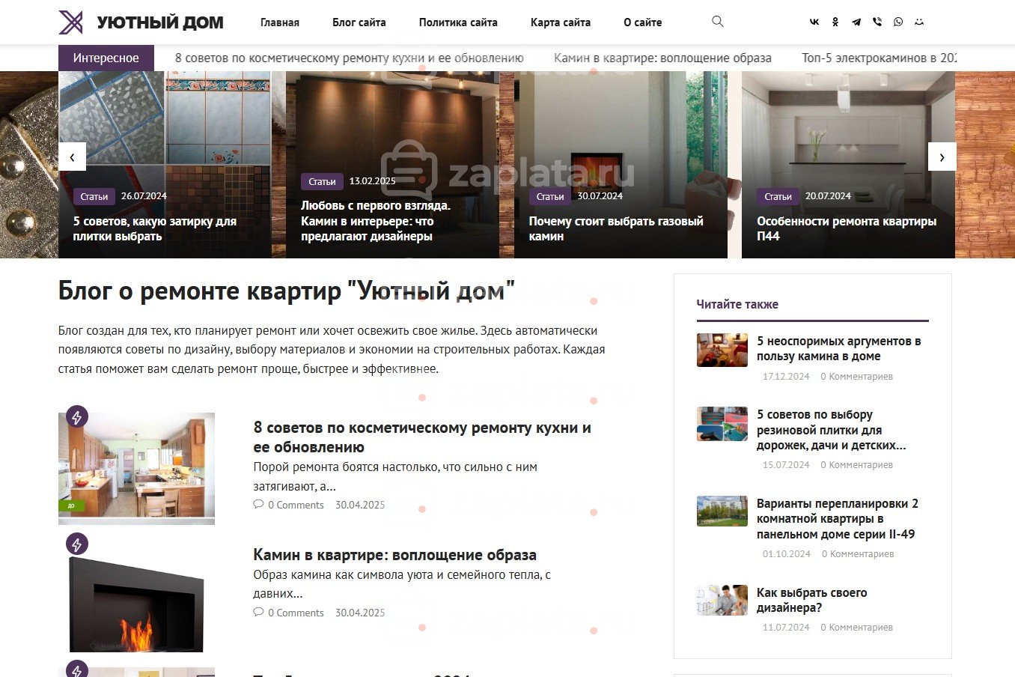The image size is (1015, 677).
Task: Go to previous slide in carousel
Action: [x=72, y=157]
